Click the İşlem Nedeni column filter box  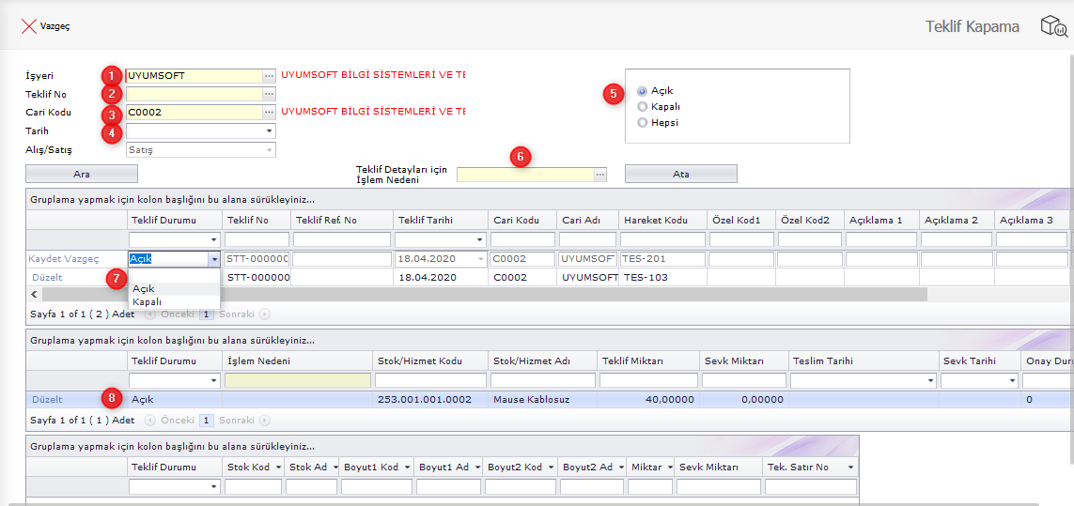(x=298, y=380)
